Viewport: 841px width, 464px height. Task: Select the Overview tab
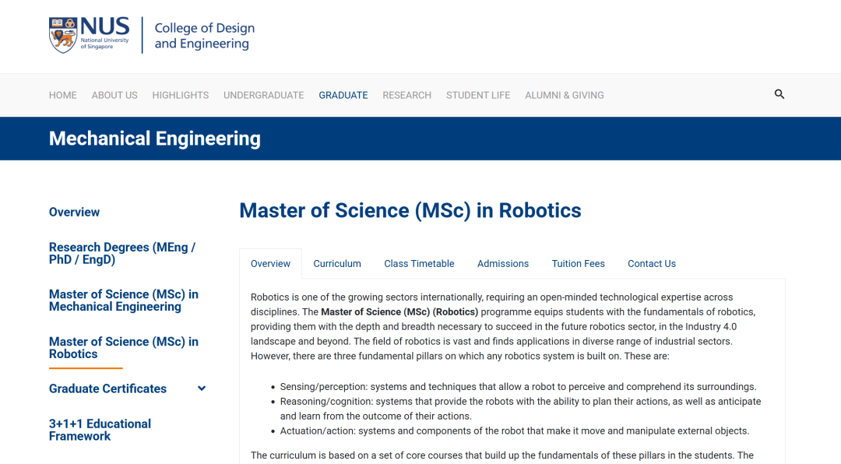(x=270, y=264)
